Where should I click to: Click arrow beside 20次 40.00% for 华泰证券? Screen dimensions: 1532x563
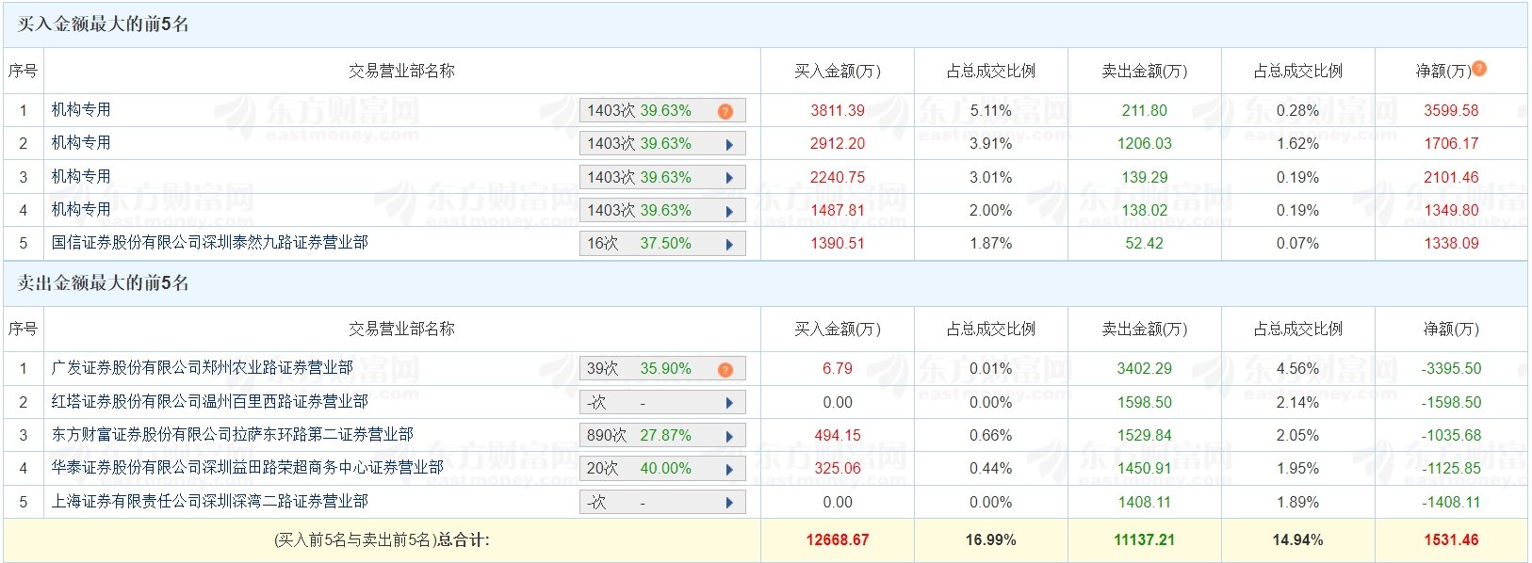coord(729,469)
